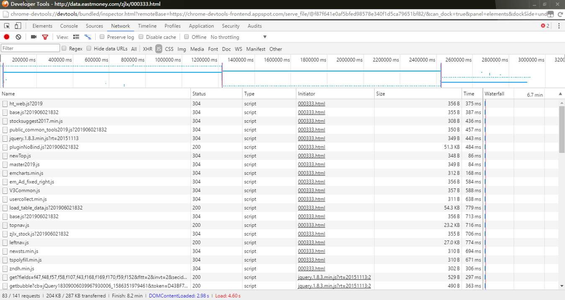Filter by Media type
Image resolution: width=565 pixels, height=300 pixels.
pyautogui.click(x=197, y=49)
